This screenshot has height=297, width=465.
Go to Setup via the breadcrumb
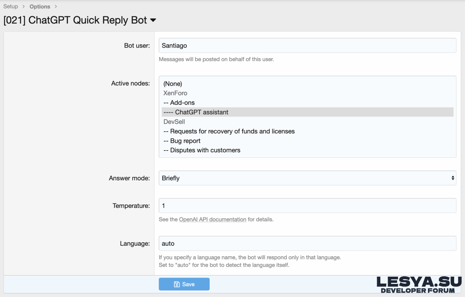pos(11,6)
